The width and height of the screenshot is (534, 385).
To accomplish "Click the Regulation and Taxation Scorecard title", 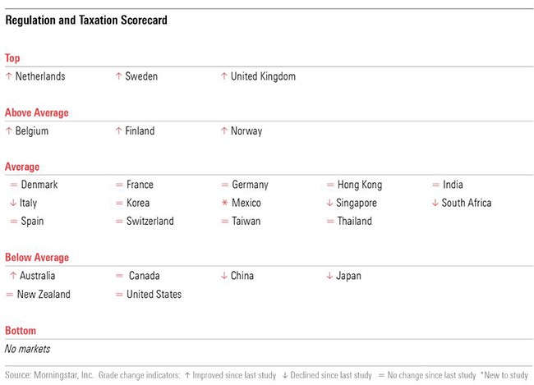I will (87, 21).
